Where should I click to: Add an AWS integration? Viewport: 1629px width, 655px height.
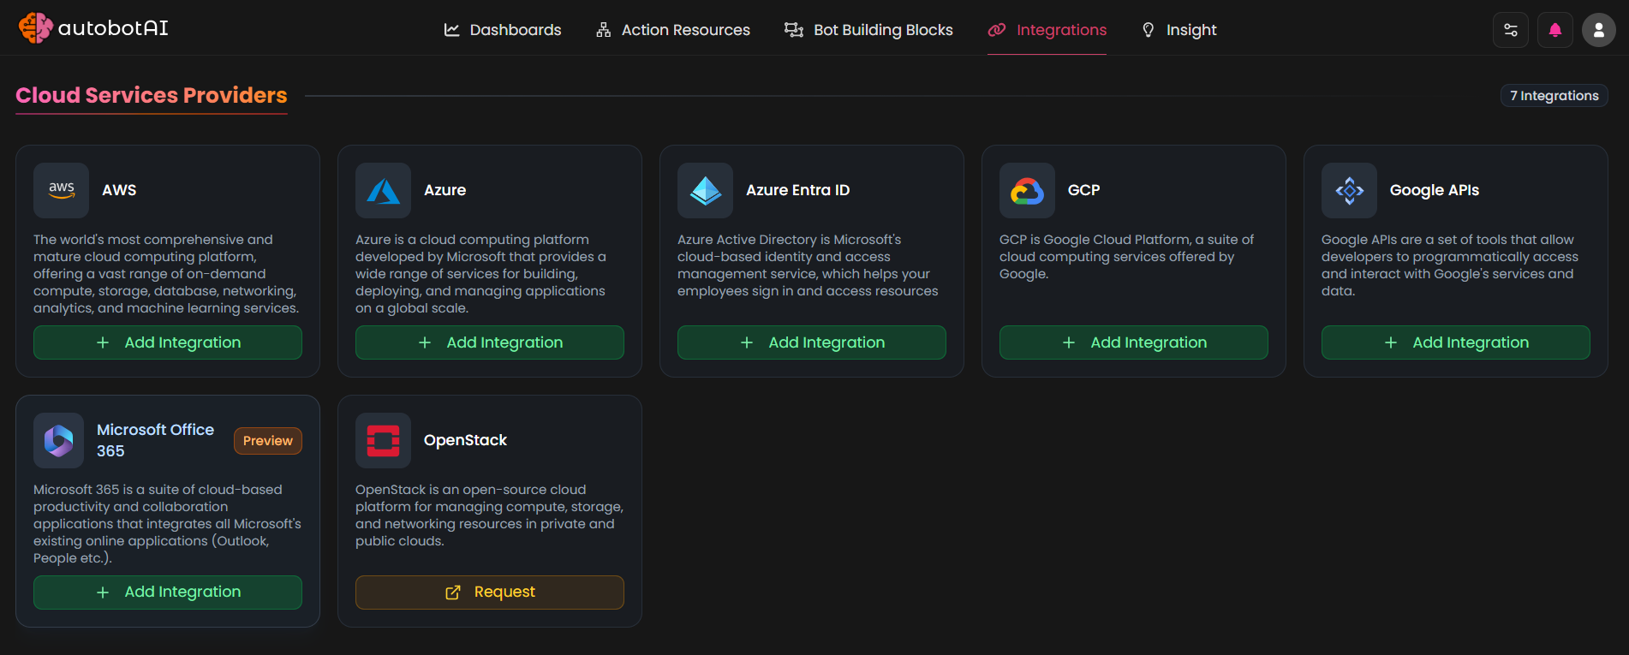click(168, 342)
